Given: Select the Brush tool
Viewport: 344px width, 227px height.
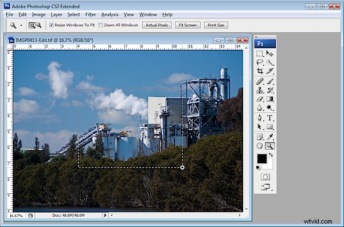Looking at the screenshot, I should (269, 81).
